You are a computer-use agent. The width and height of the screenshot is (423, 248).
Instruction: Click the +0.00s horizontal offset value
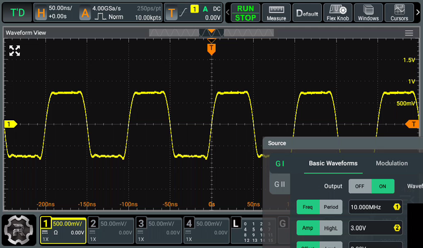58,17
